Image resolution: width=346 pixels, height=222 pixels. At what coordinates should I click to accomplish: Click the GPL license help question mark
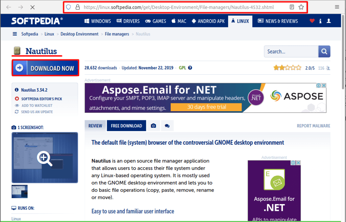click(190, 68)
